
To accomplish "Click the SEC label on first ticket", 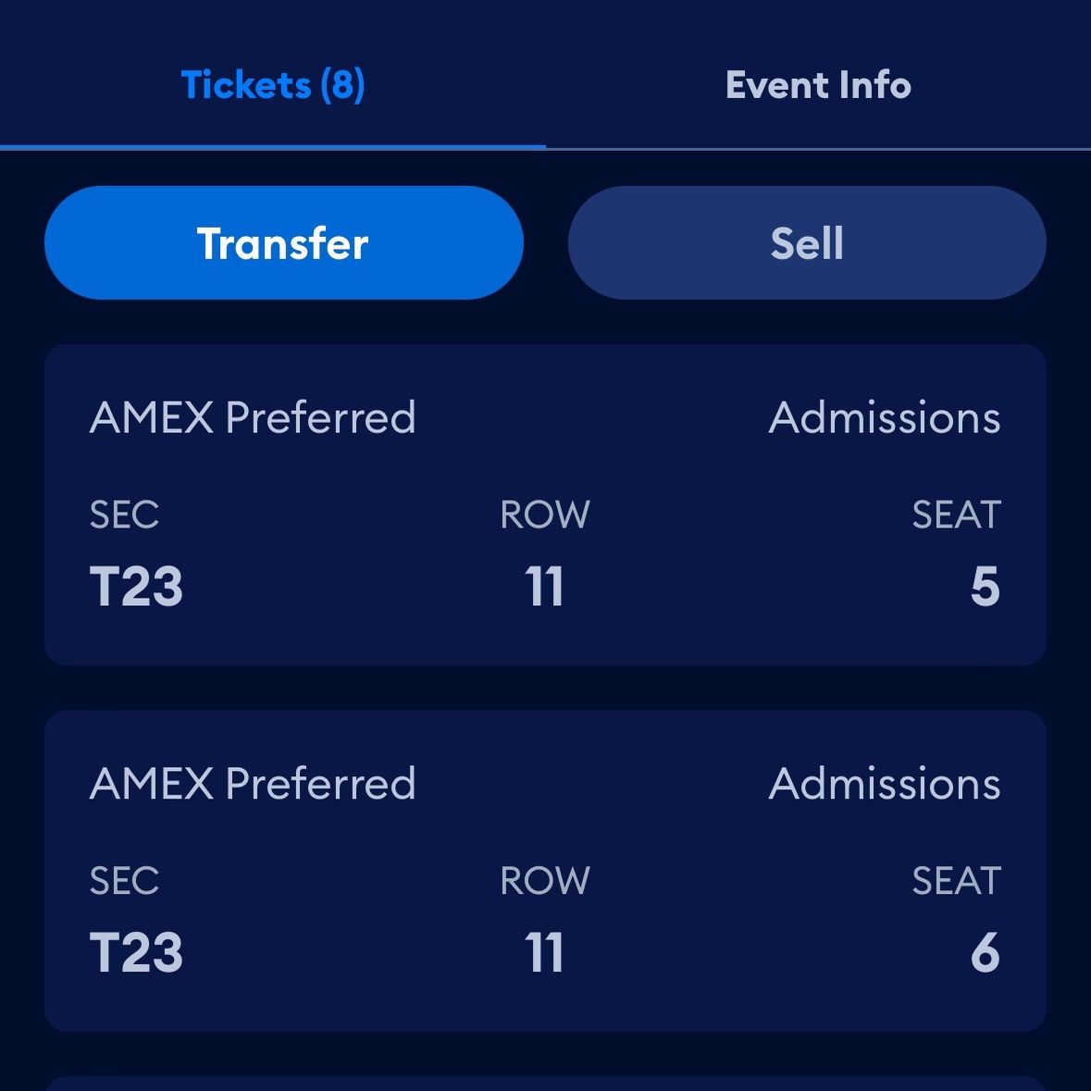I will pyautogui.click(x=125, y=515).
